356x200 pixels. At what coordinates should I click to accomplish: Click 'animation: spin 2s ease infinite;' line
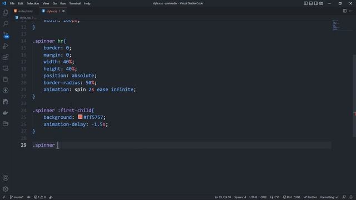(90, 89)
